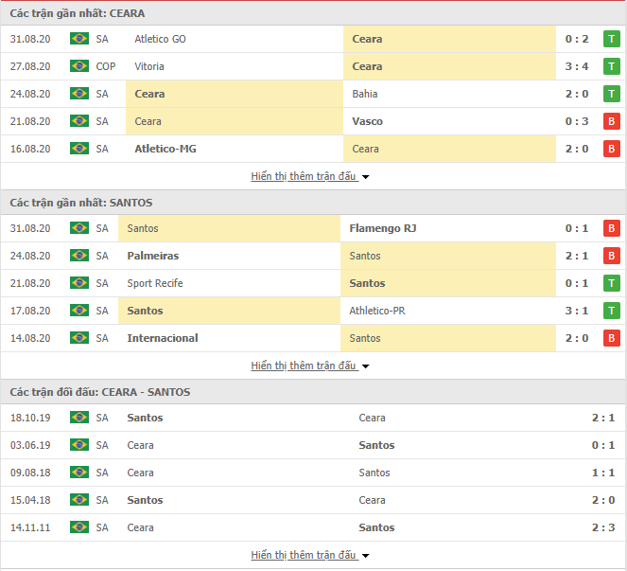Open Palmeiras vs Santos 2:1 score
The height and width of the screenshot is (571, 627).
577,256
